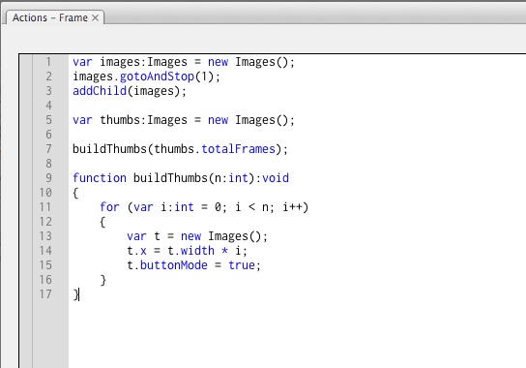Click 'images:Images' on line 1
Viewport: 526px width, 368px height.
coord(143,62)
